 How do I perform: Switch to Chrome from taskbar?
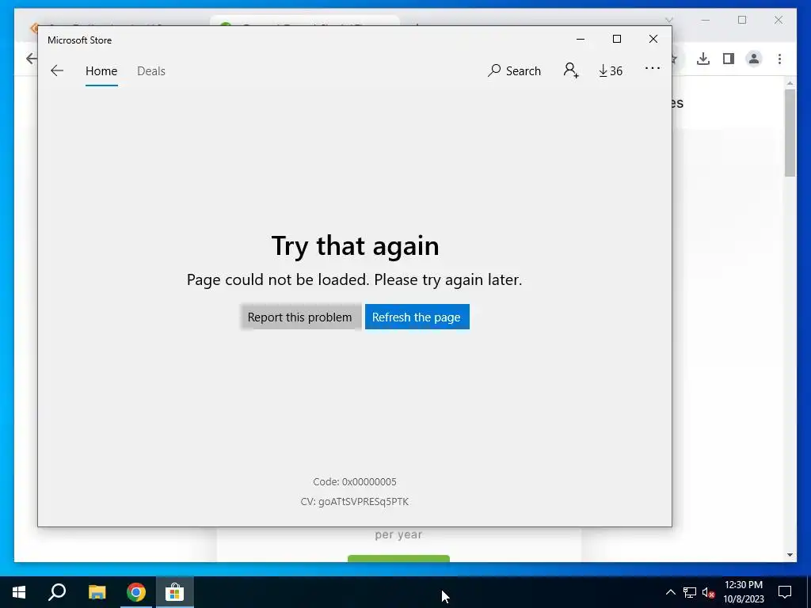[x=136, y=592]
